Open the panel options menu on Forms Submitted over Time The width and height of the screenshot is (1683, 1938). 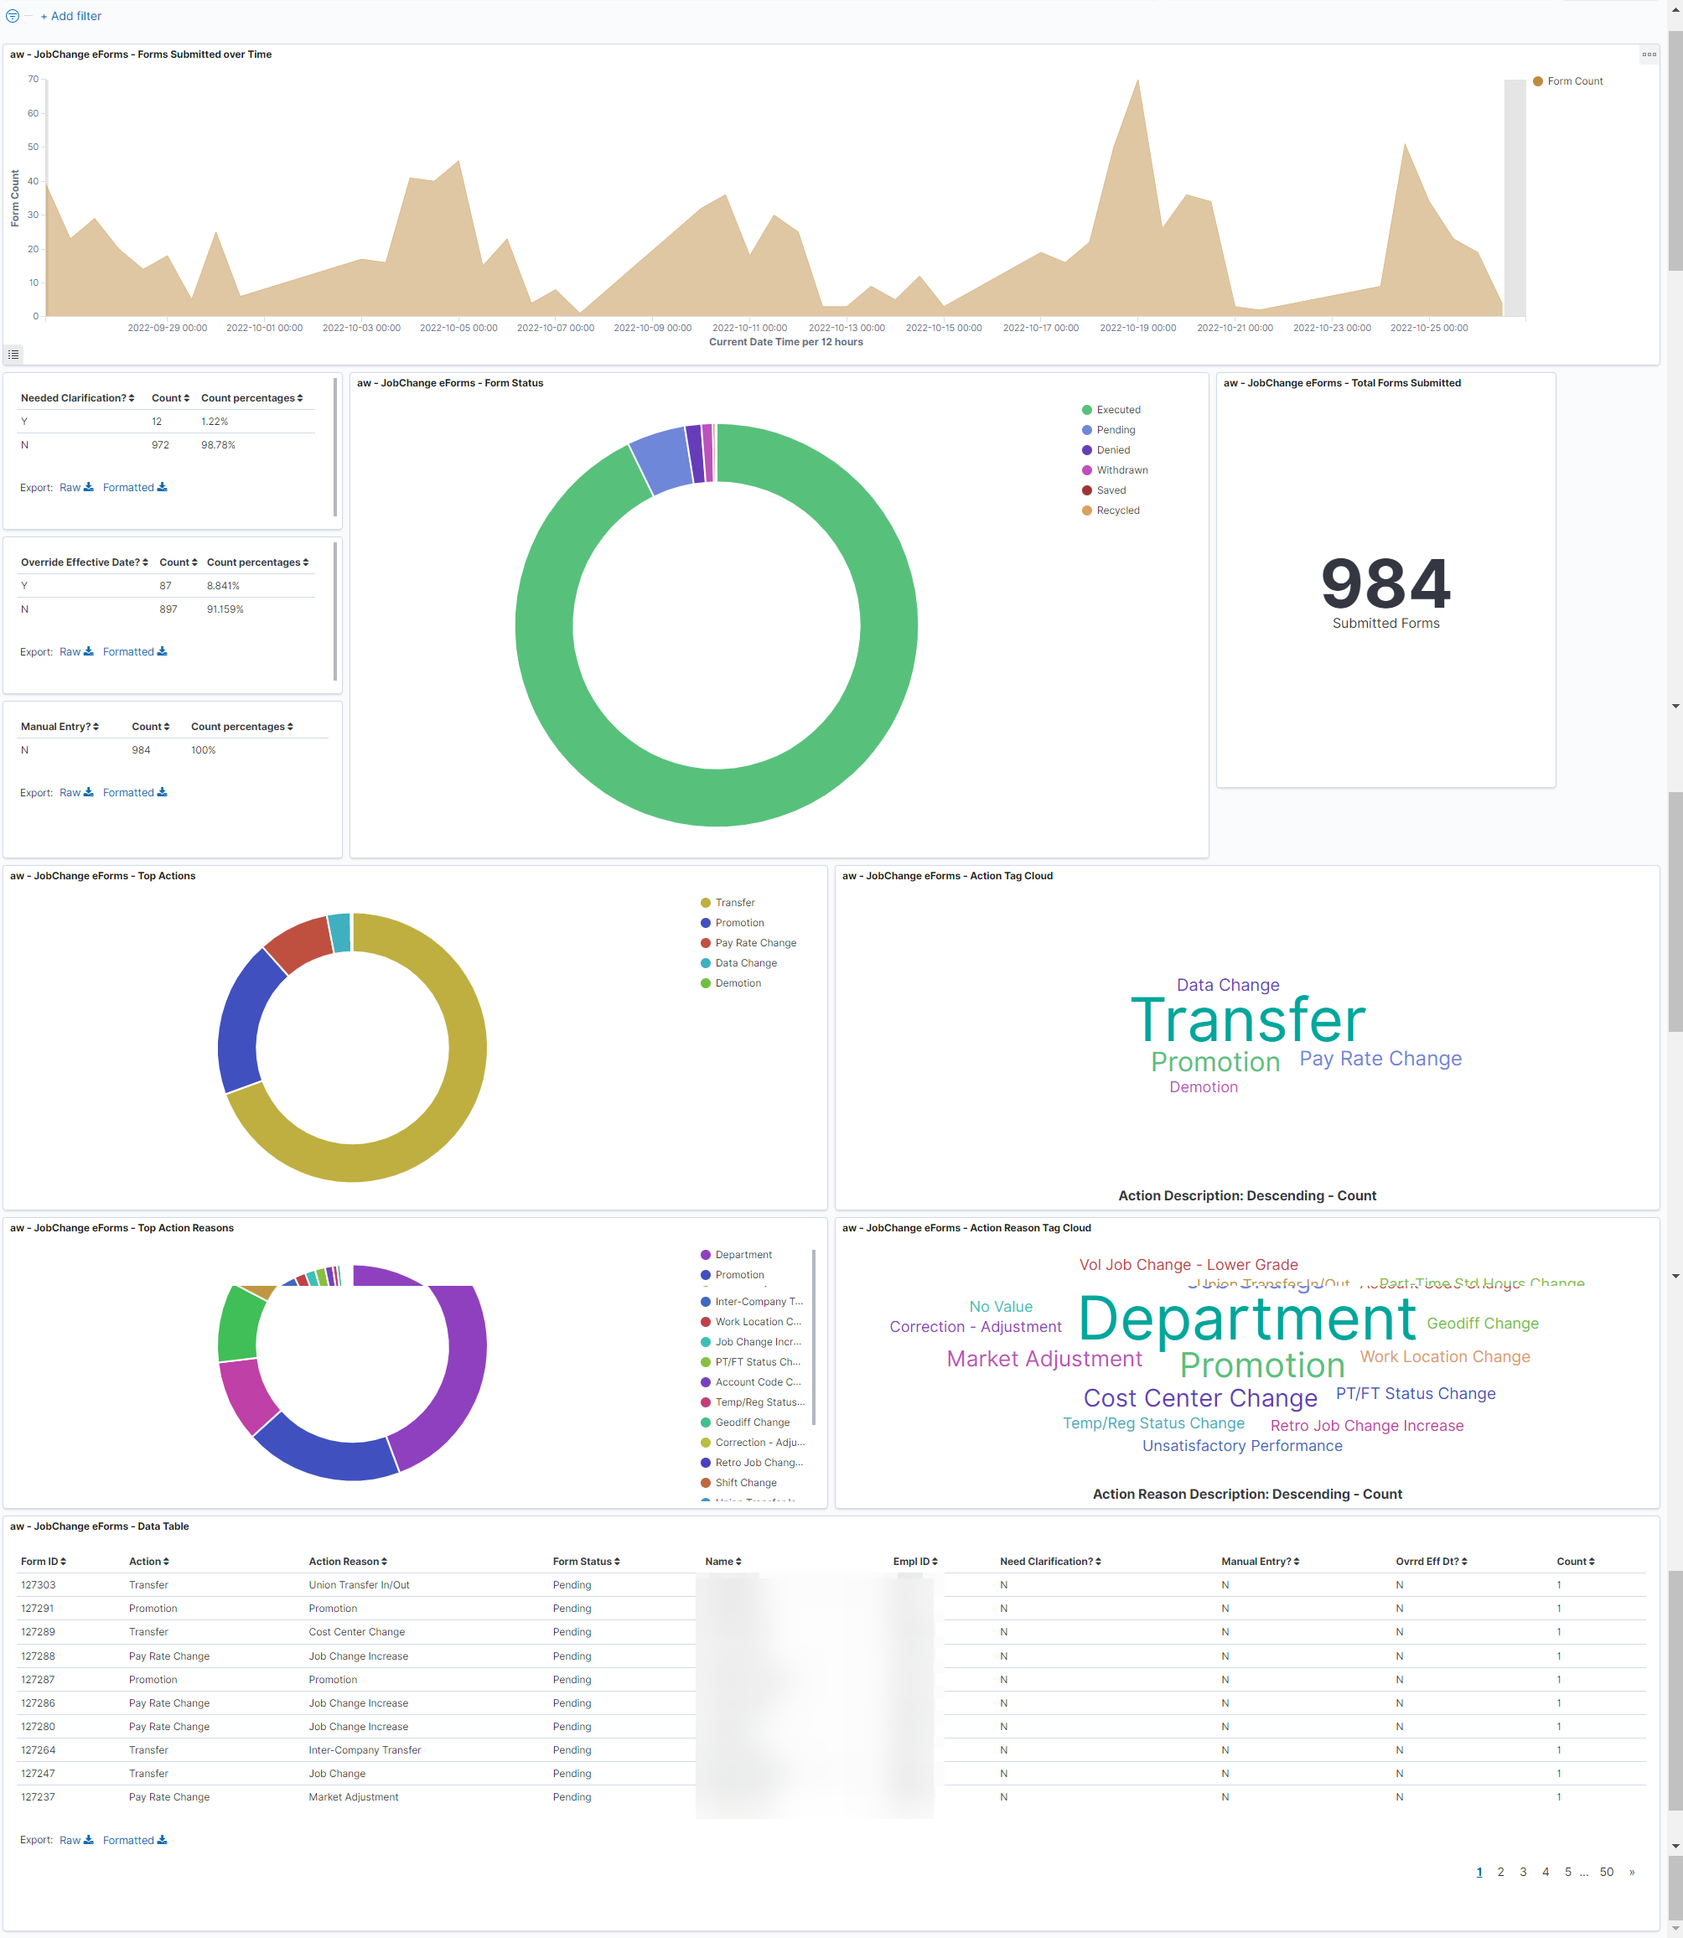point(1649,54)
